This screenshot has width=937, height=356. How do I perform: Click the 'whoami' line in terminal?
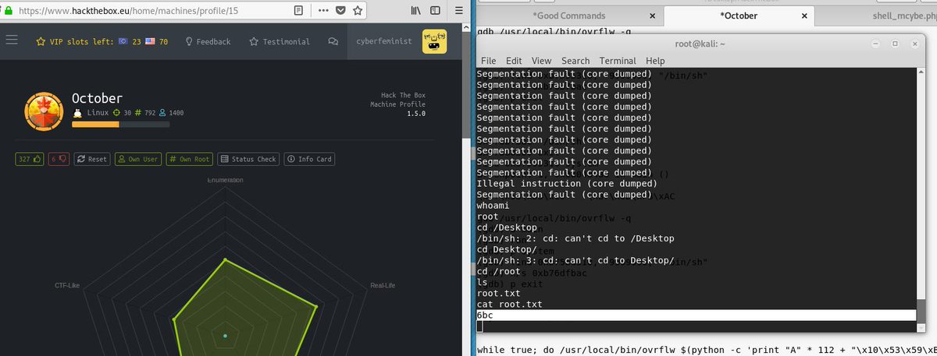coord(492,206)
